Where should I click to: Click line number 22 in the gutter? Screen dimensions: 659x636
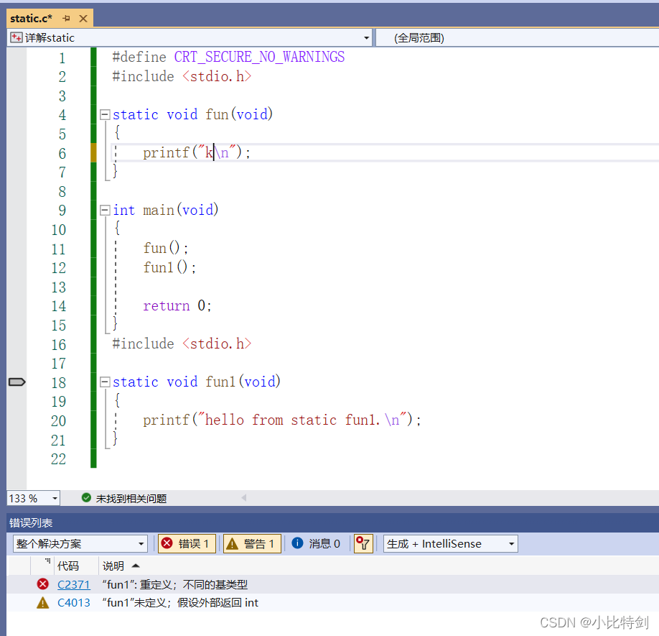click(58, 459)
